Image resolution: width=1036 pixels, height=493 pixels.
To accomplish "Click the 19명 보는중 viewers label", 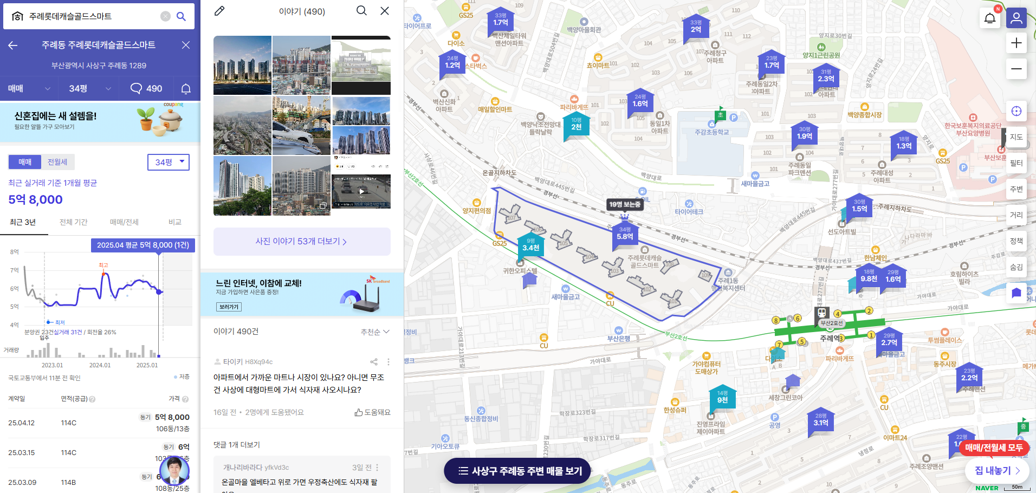I will (x=625, y=205).
